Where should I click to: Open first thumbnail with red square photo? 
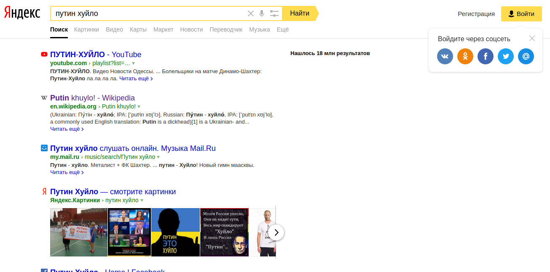point(79,232)
